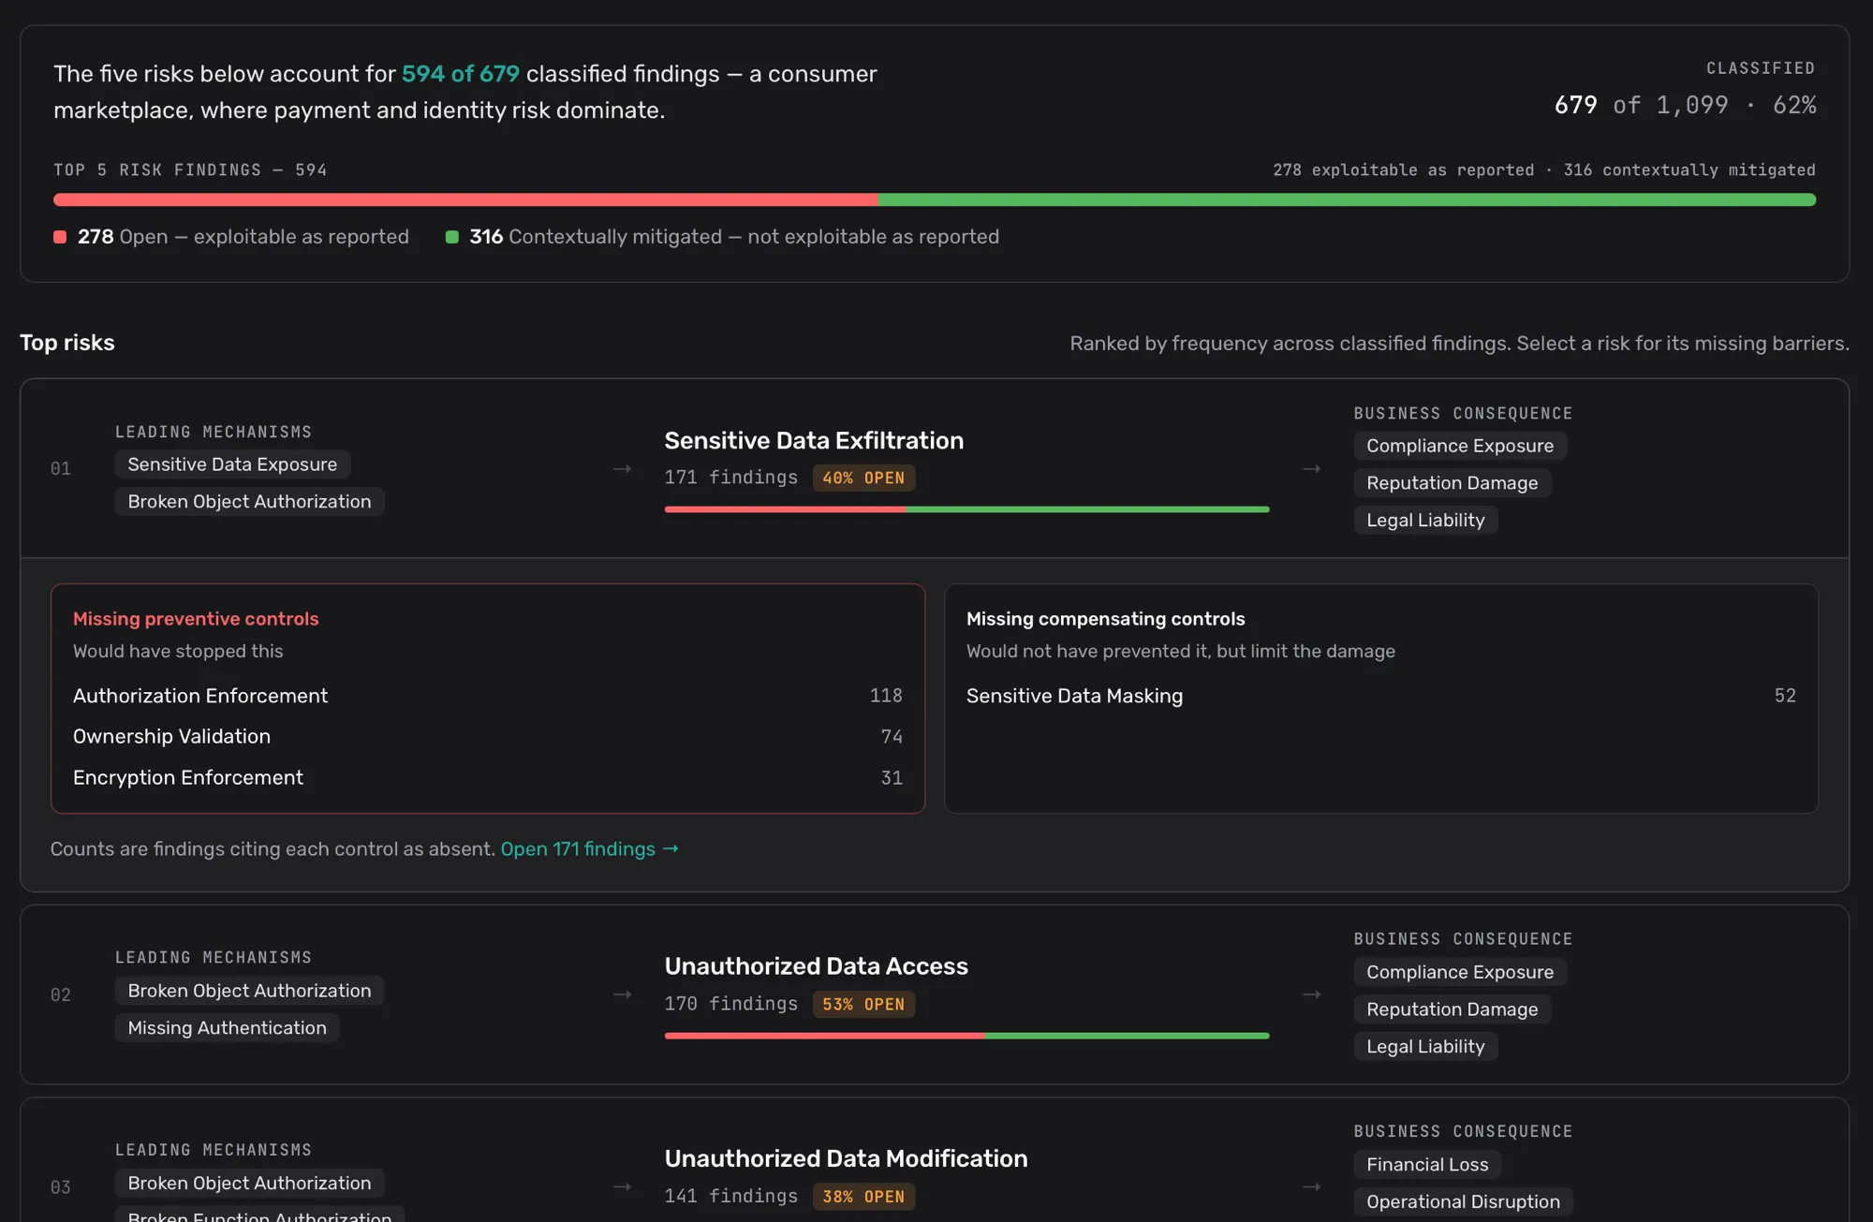Click the Sensitive Data Exfiltration open/mitigated bar

[x=966, y=509]
